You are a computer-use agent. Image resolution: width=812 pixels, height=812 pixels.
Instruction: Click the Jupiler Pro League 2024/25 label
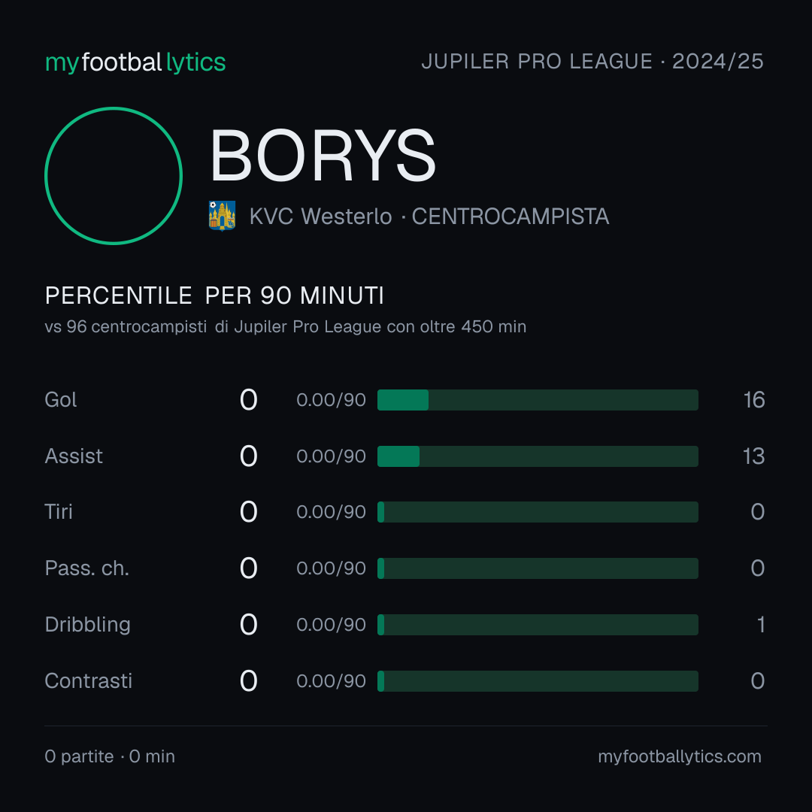tap(592, 61)
